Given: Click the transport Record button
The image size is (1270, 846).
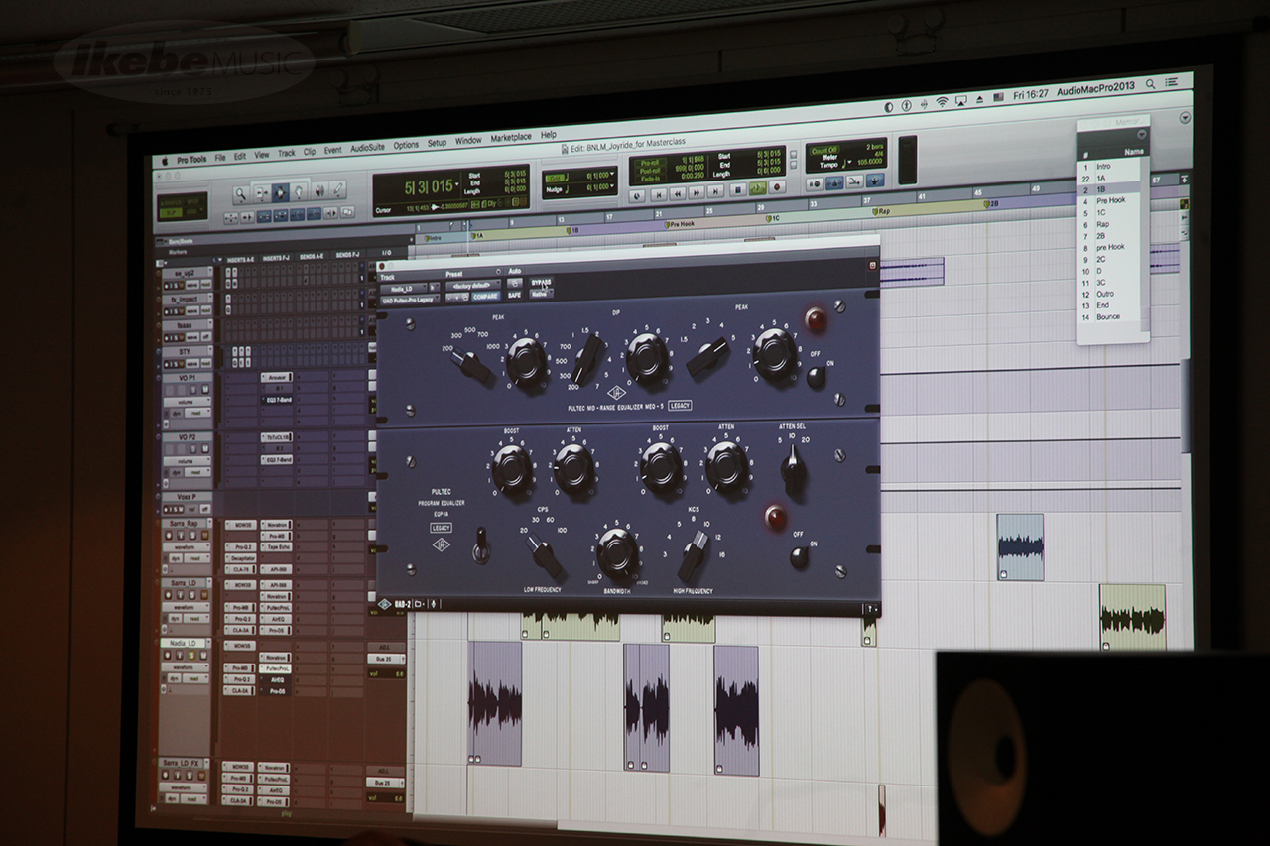Looking at the screenshot, I should 777,187.
